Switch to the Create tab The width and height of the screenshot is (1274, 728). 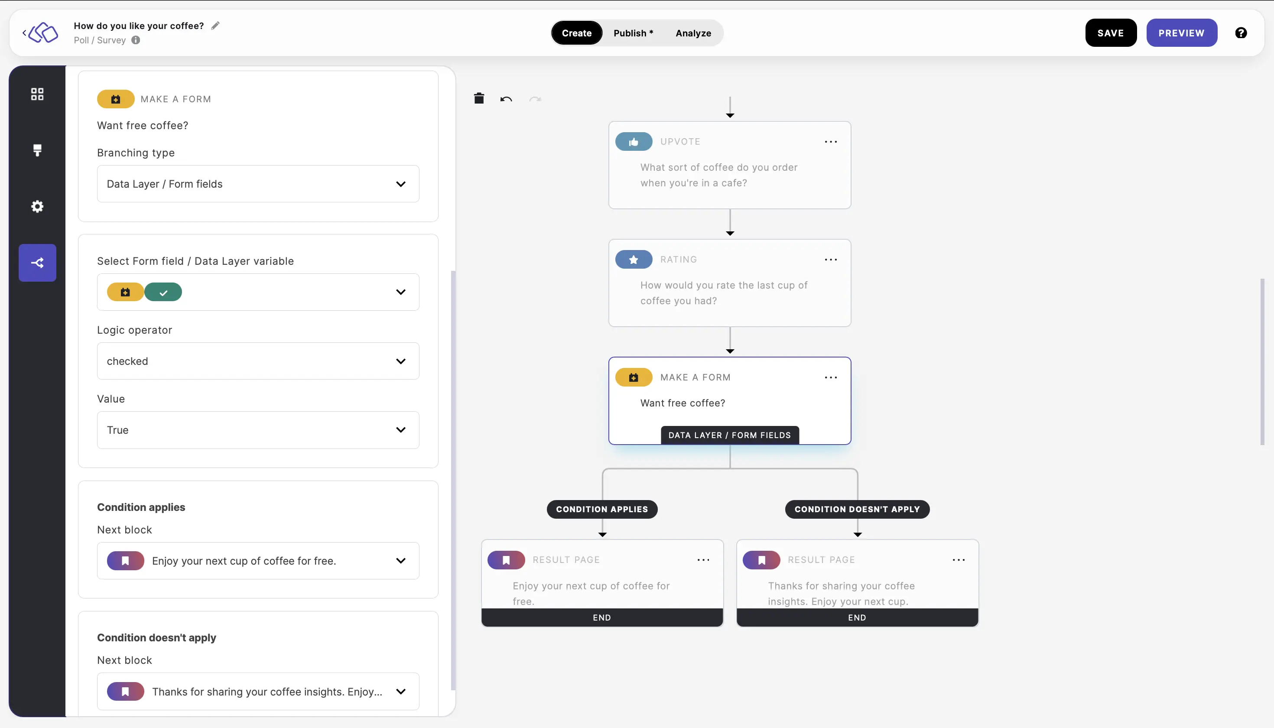576,33
